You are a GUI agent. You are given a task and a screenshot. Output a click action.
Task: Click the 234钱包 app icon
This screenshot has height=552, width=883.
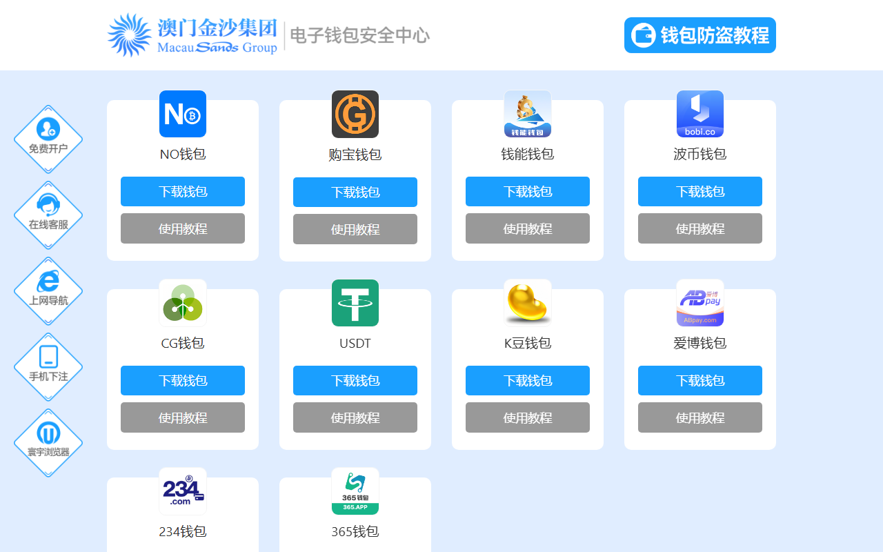(183, 491)
